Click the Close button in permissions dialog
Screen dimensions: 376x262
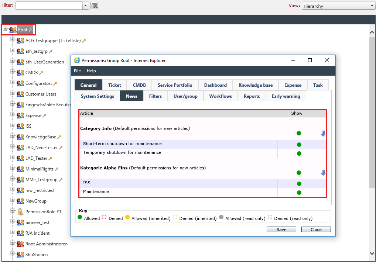316,230
